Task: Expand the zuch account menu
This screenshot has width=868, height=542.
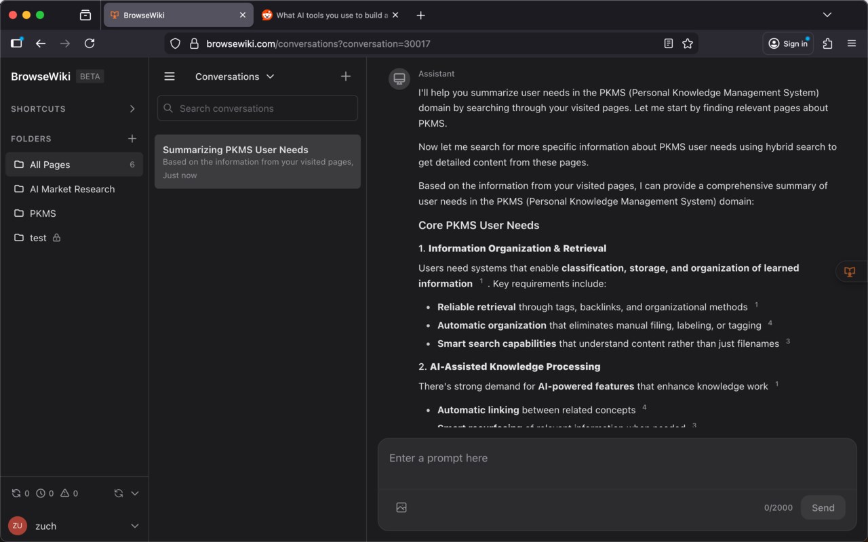Action: [134, 526]
